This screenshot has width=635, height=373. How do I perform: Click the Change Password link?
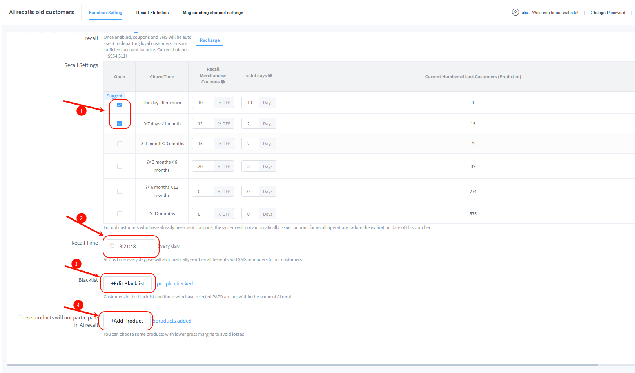coord(608,13)
